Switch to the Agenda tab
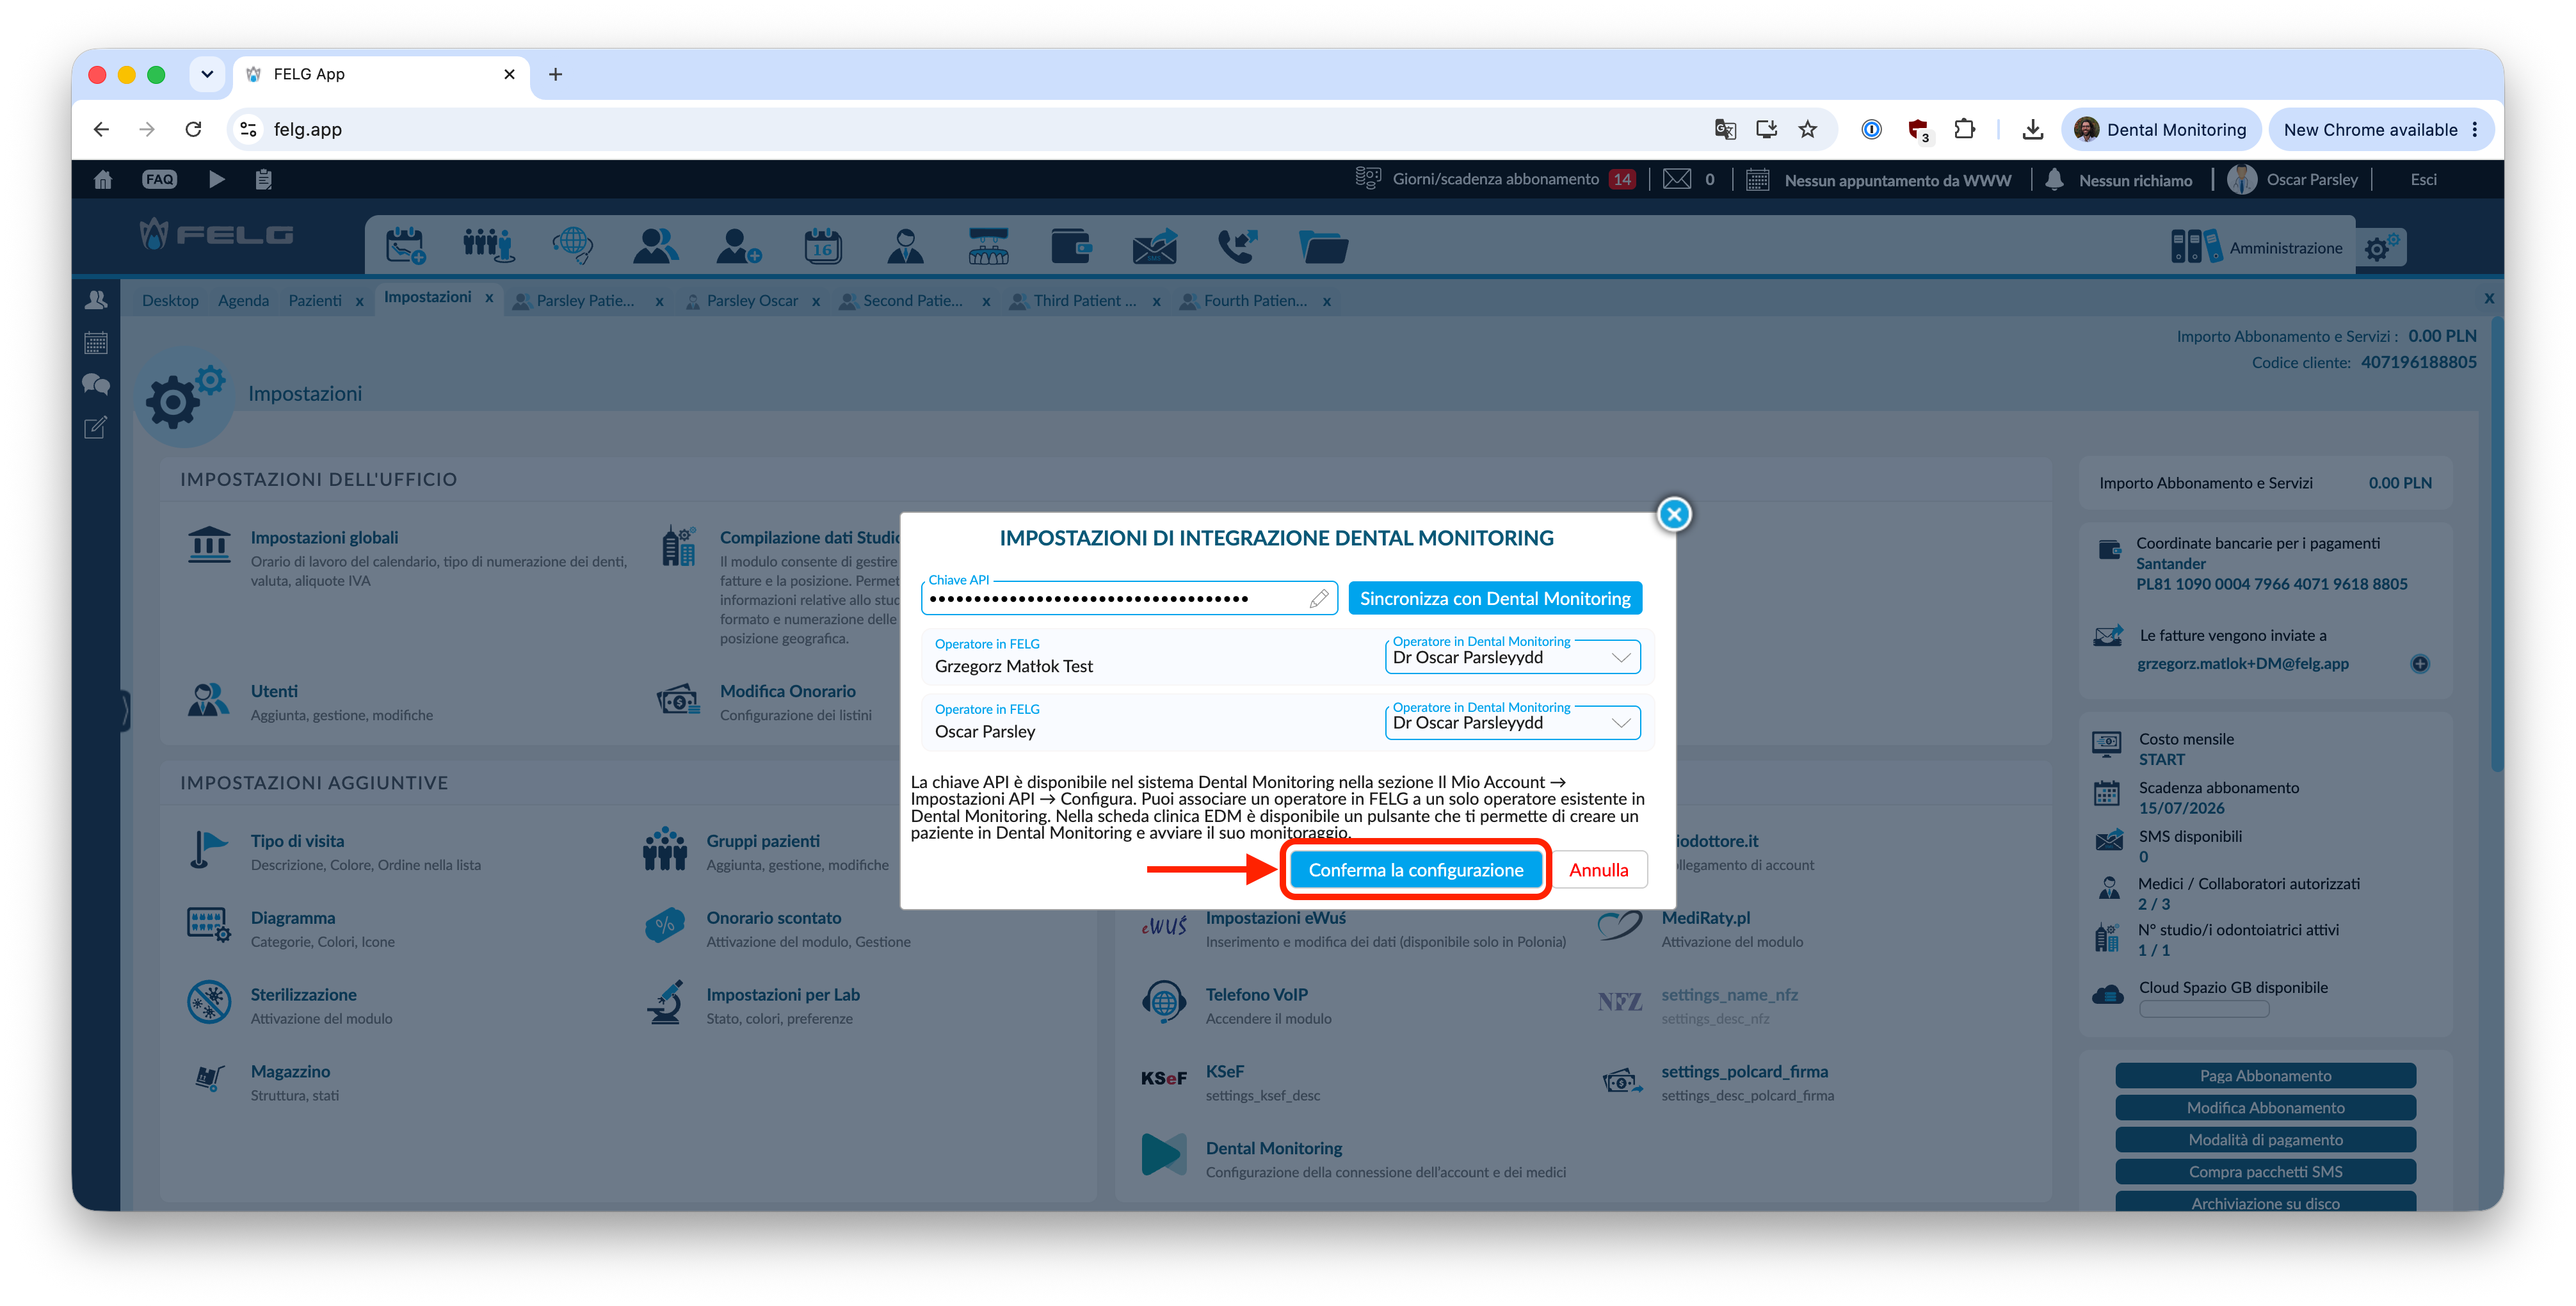2576x1306 pixels. 243,300
